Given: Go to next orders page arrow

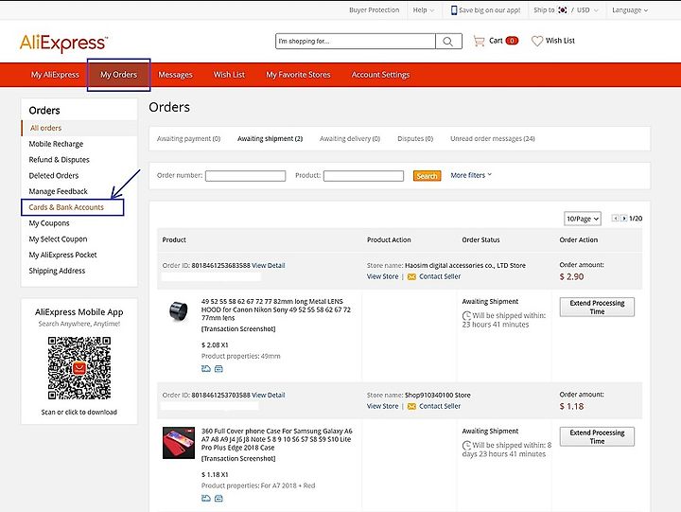Looking at the screenshot, I should (623, 219).
